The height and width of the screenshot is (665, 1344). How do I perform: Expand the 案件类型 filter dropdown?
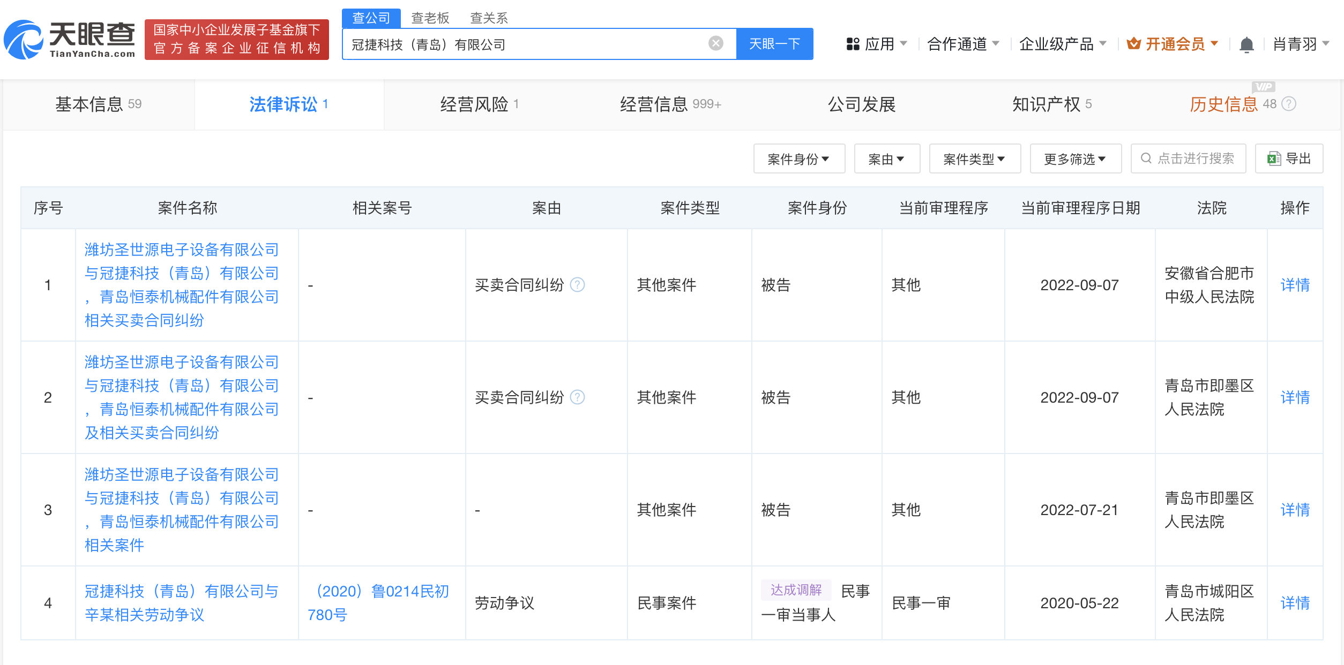tap(974, 158)
